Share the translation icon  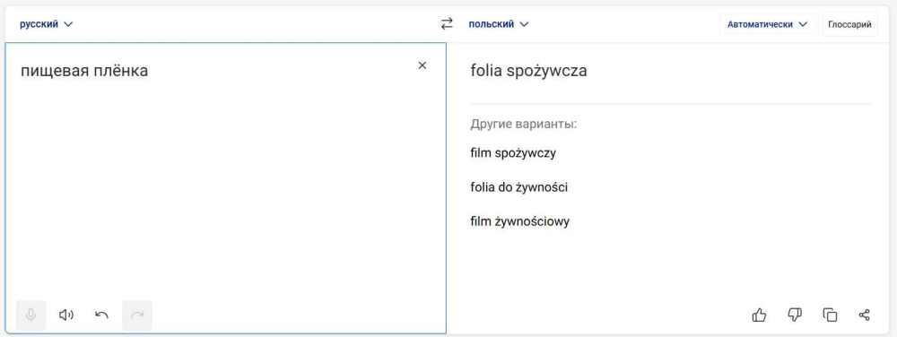tap(865, 315)
